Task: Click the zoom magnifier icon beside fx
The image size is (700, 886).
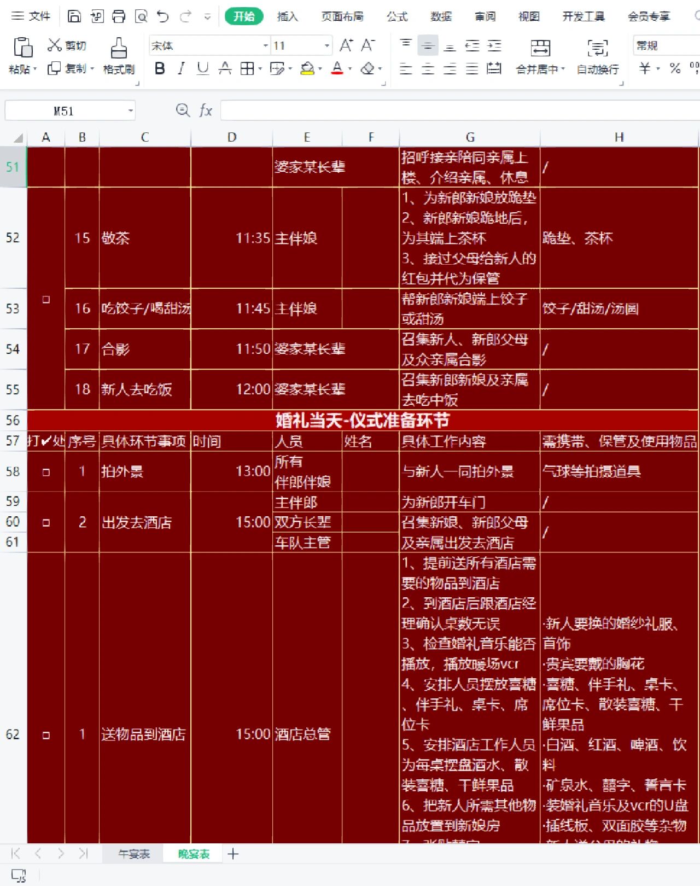Action: [x=183, y=110]
